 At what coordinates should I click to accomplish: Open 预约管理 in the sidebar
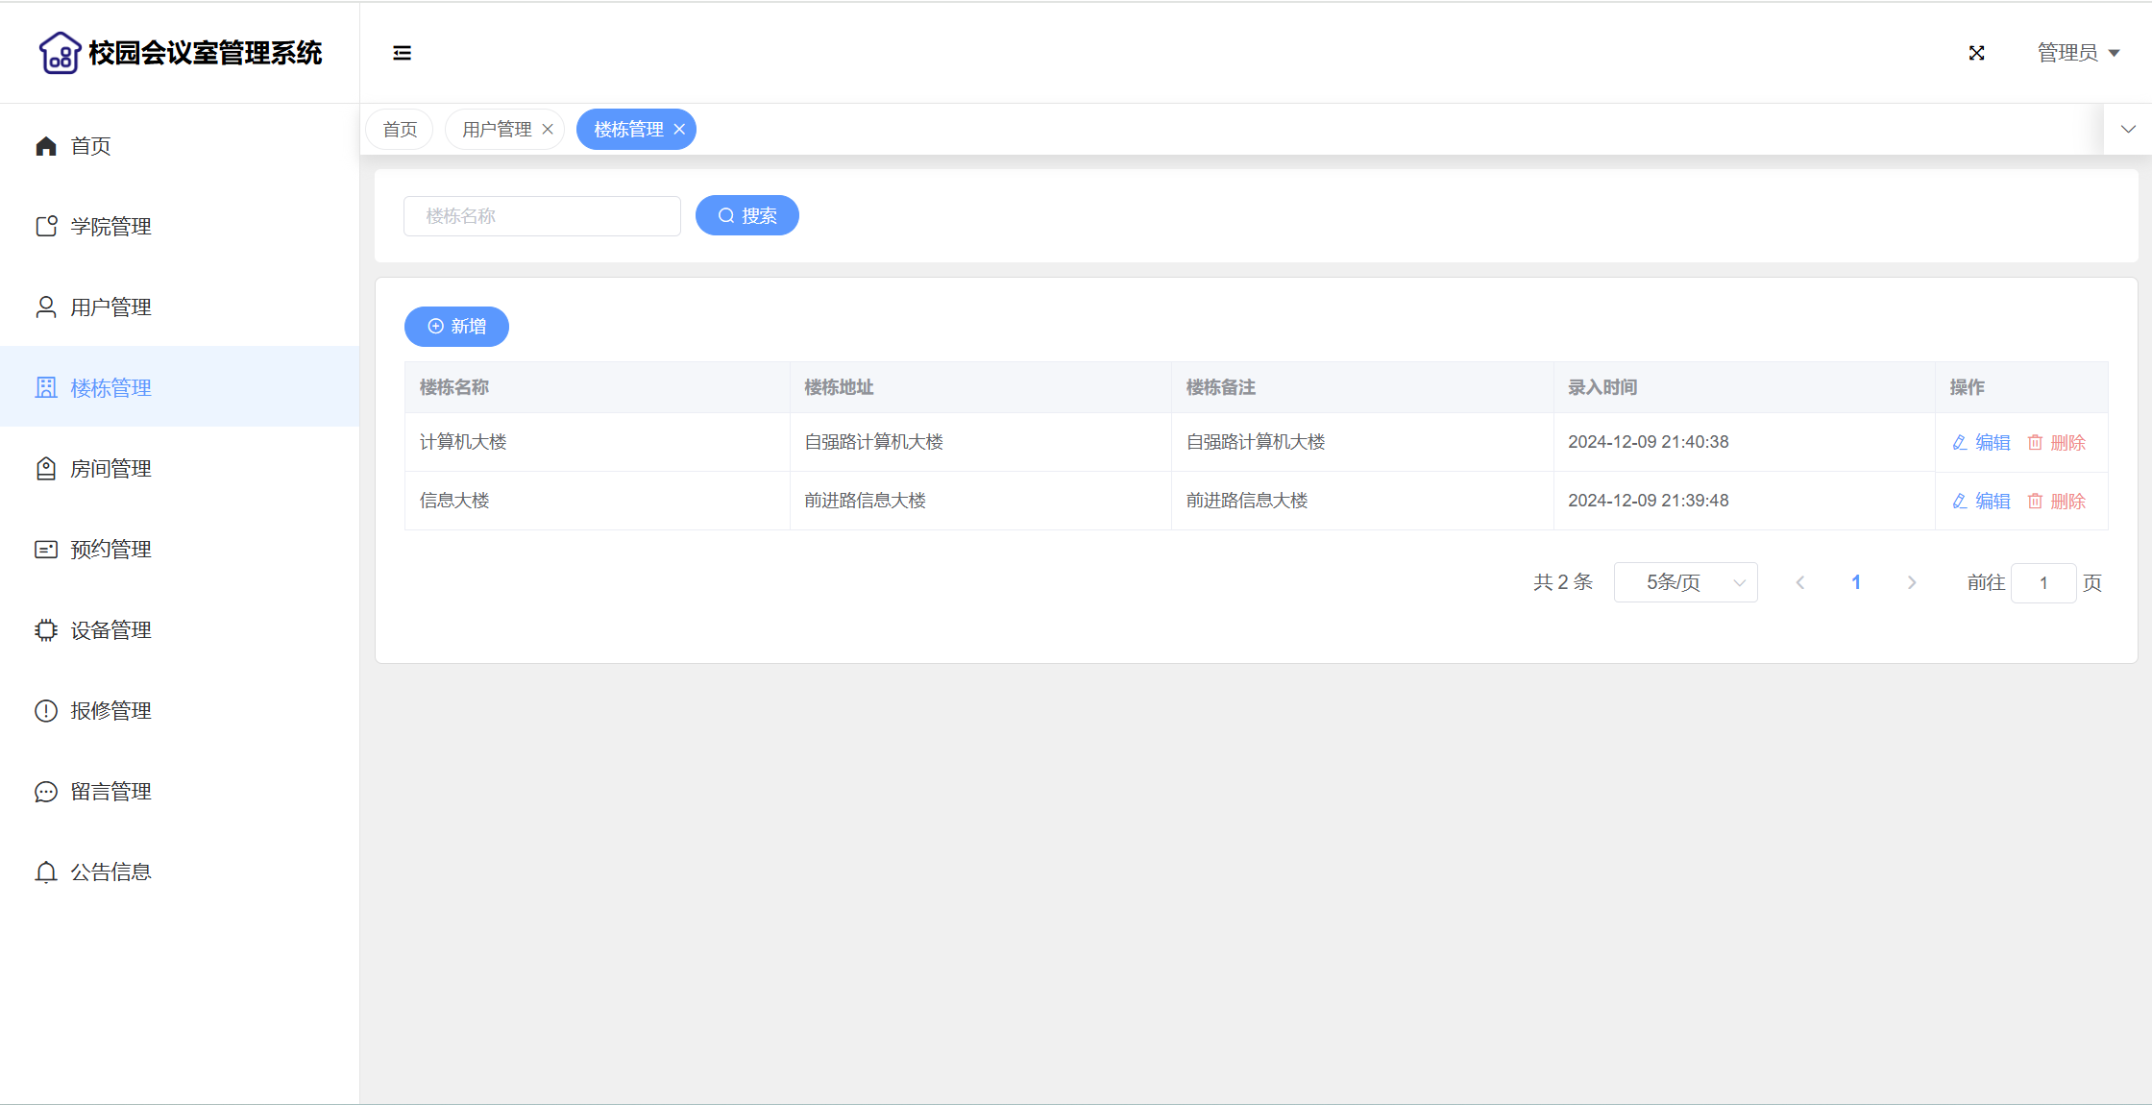click(110, 550)
